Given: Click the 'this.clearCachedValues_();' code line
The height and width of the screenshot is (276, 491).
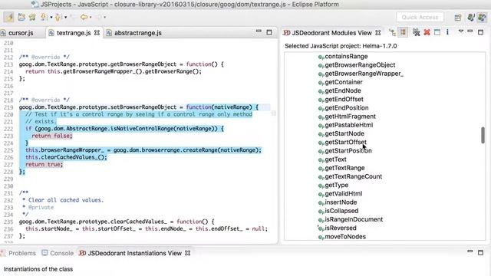Looking at the screenshot, I should tap(66, 157).
